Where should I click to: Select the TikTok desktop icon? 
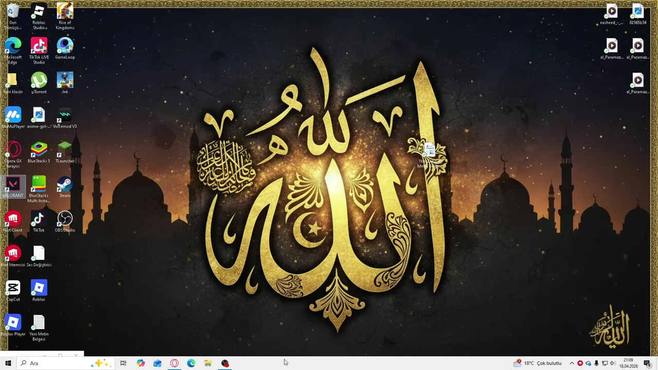(x=39, y=221)
